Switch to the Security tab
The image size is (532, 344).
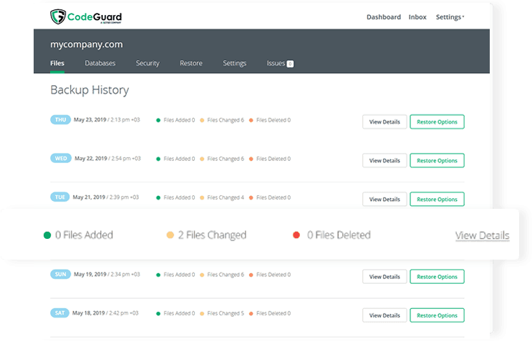tap(147, 64)
